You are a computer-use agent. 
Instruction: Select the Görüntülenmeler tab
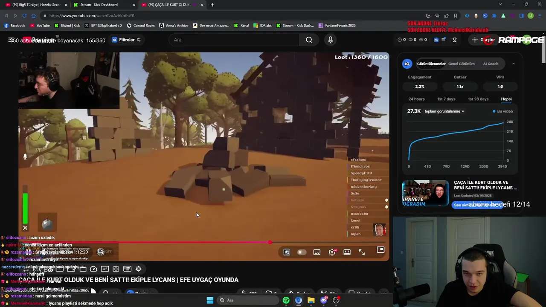tap(431, 64)
